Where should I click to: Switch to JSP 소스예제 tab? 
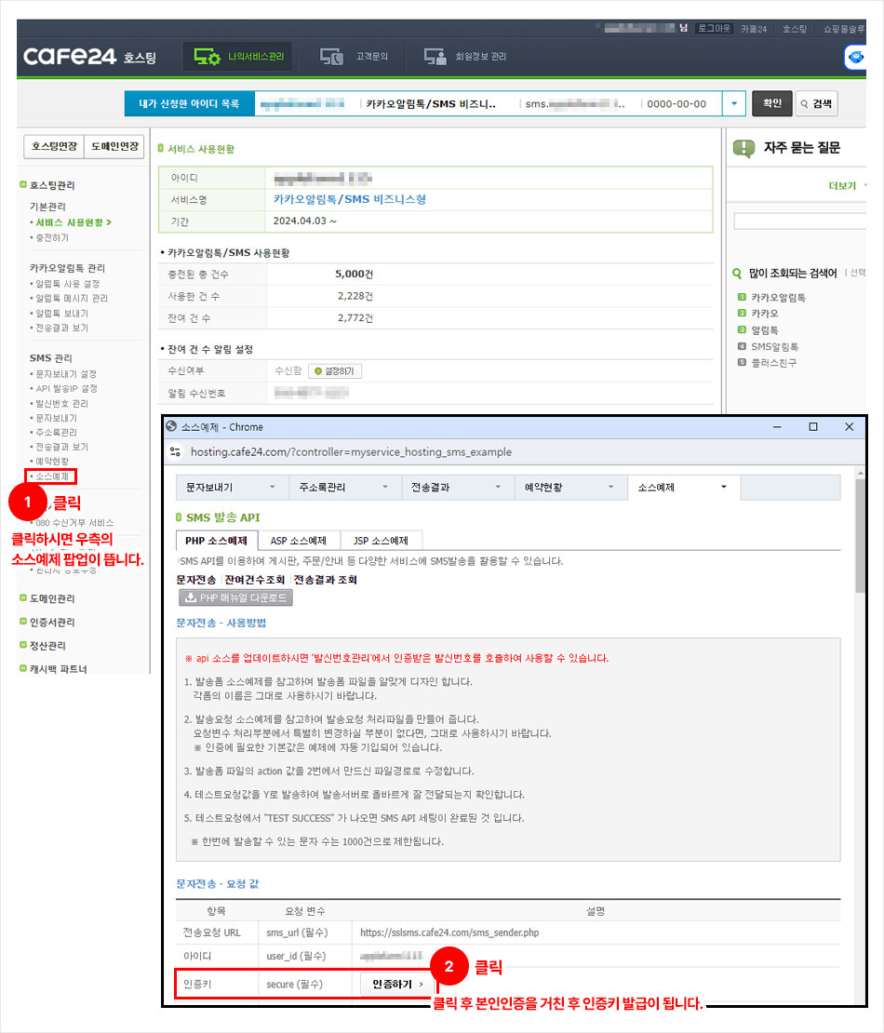pos(381,540)
